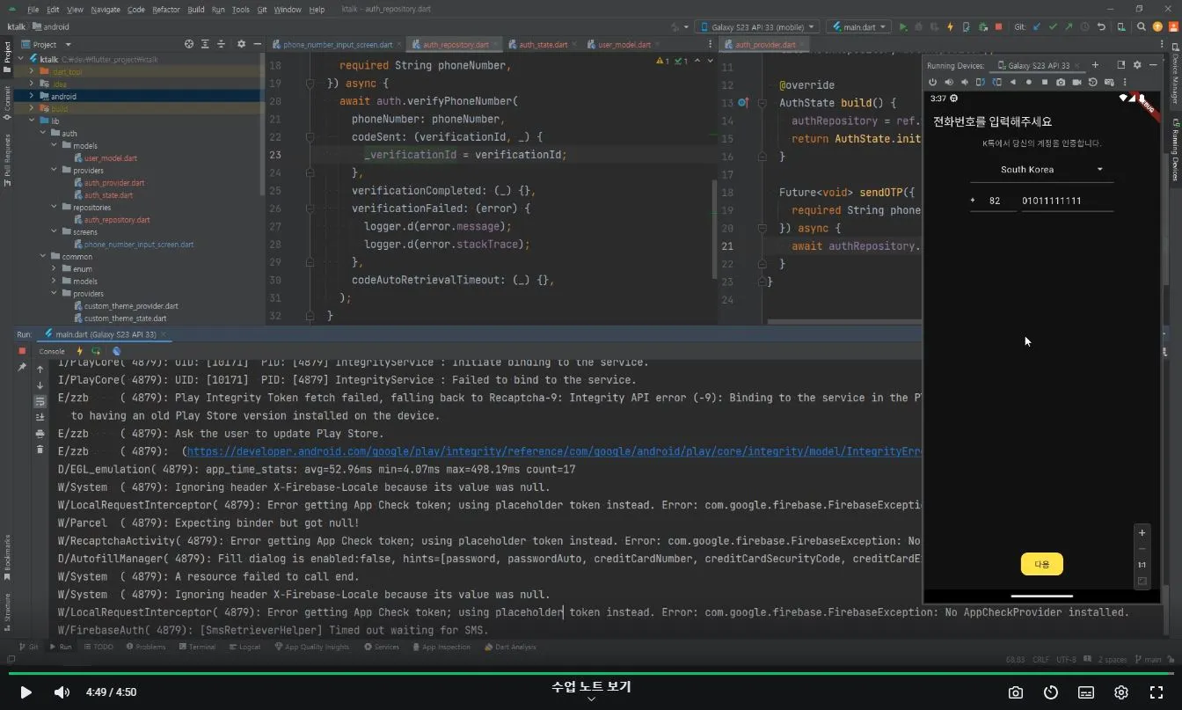Collapse the models folder under auth
1182x710 pixels.
[x=55, y=146]
